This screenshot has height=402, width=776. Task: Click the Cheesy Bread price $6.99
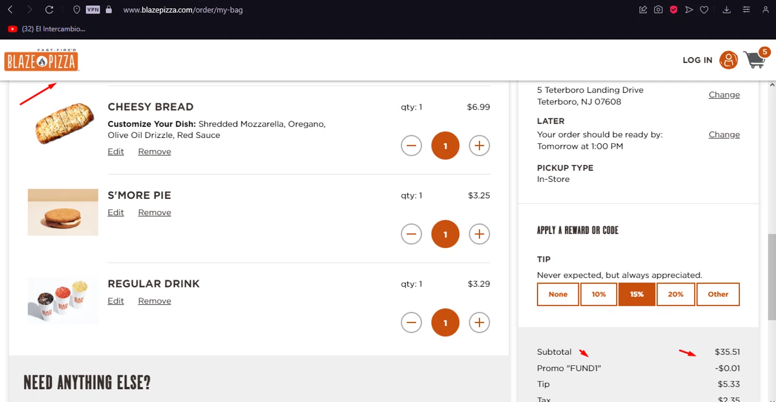(479, 107)
